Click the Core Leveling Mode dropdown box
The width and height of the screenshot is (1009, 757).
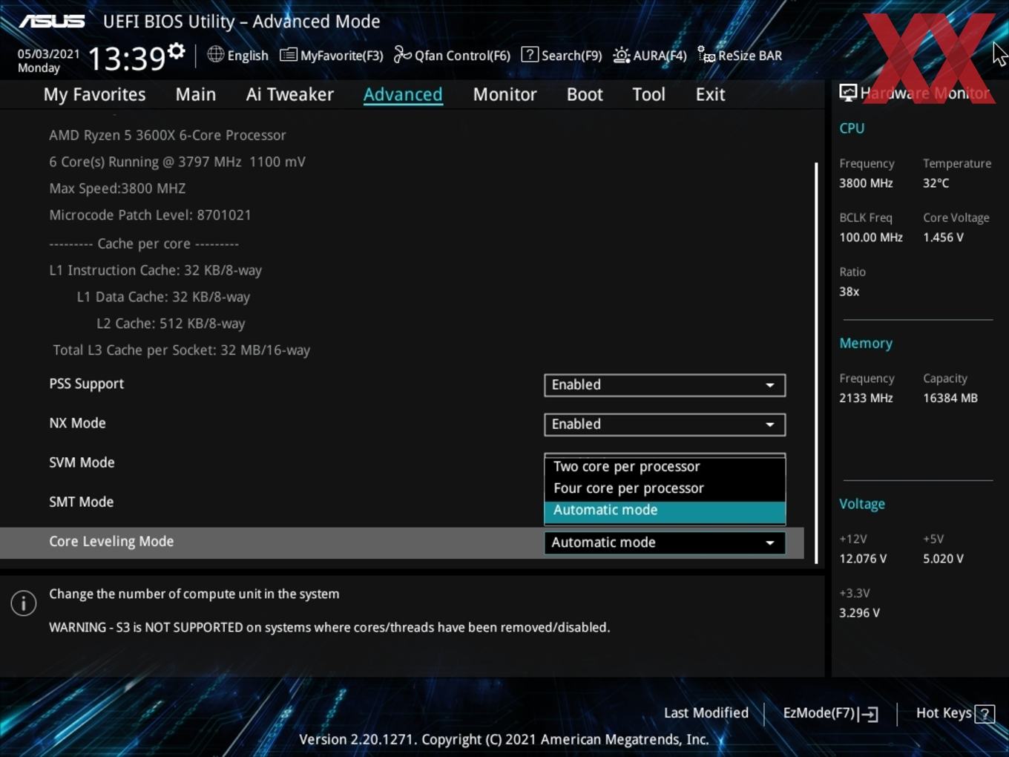click(665, 543)
